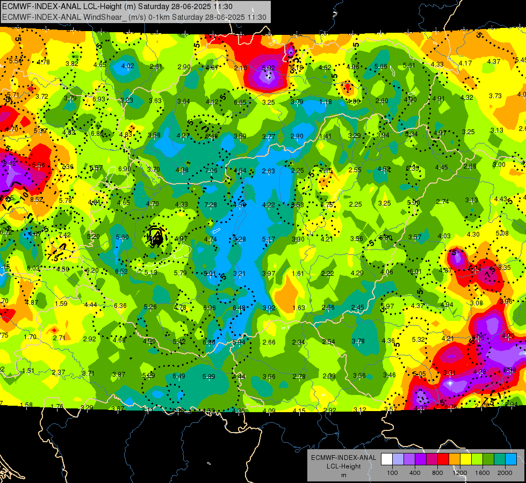The image size is (526, 483).
Task: Click wind shear value 3.21
Action: click(240, 274)
